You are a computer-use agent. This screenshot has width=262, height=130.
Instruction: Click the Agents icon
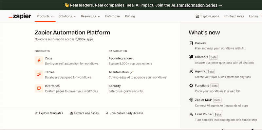coord(191,71)
